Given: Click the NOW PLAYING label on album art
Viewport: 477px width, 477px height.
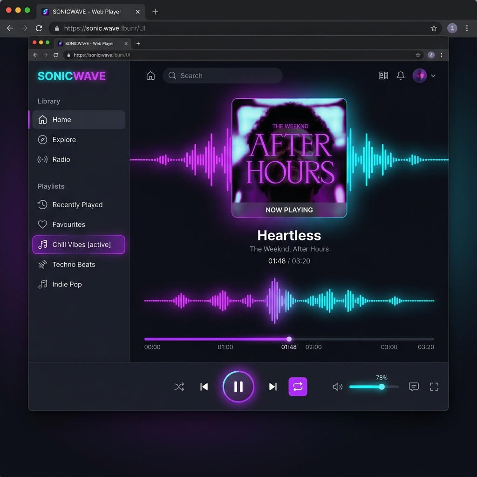Looking at the screenshot, I should click(289, 210).
